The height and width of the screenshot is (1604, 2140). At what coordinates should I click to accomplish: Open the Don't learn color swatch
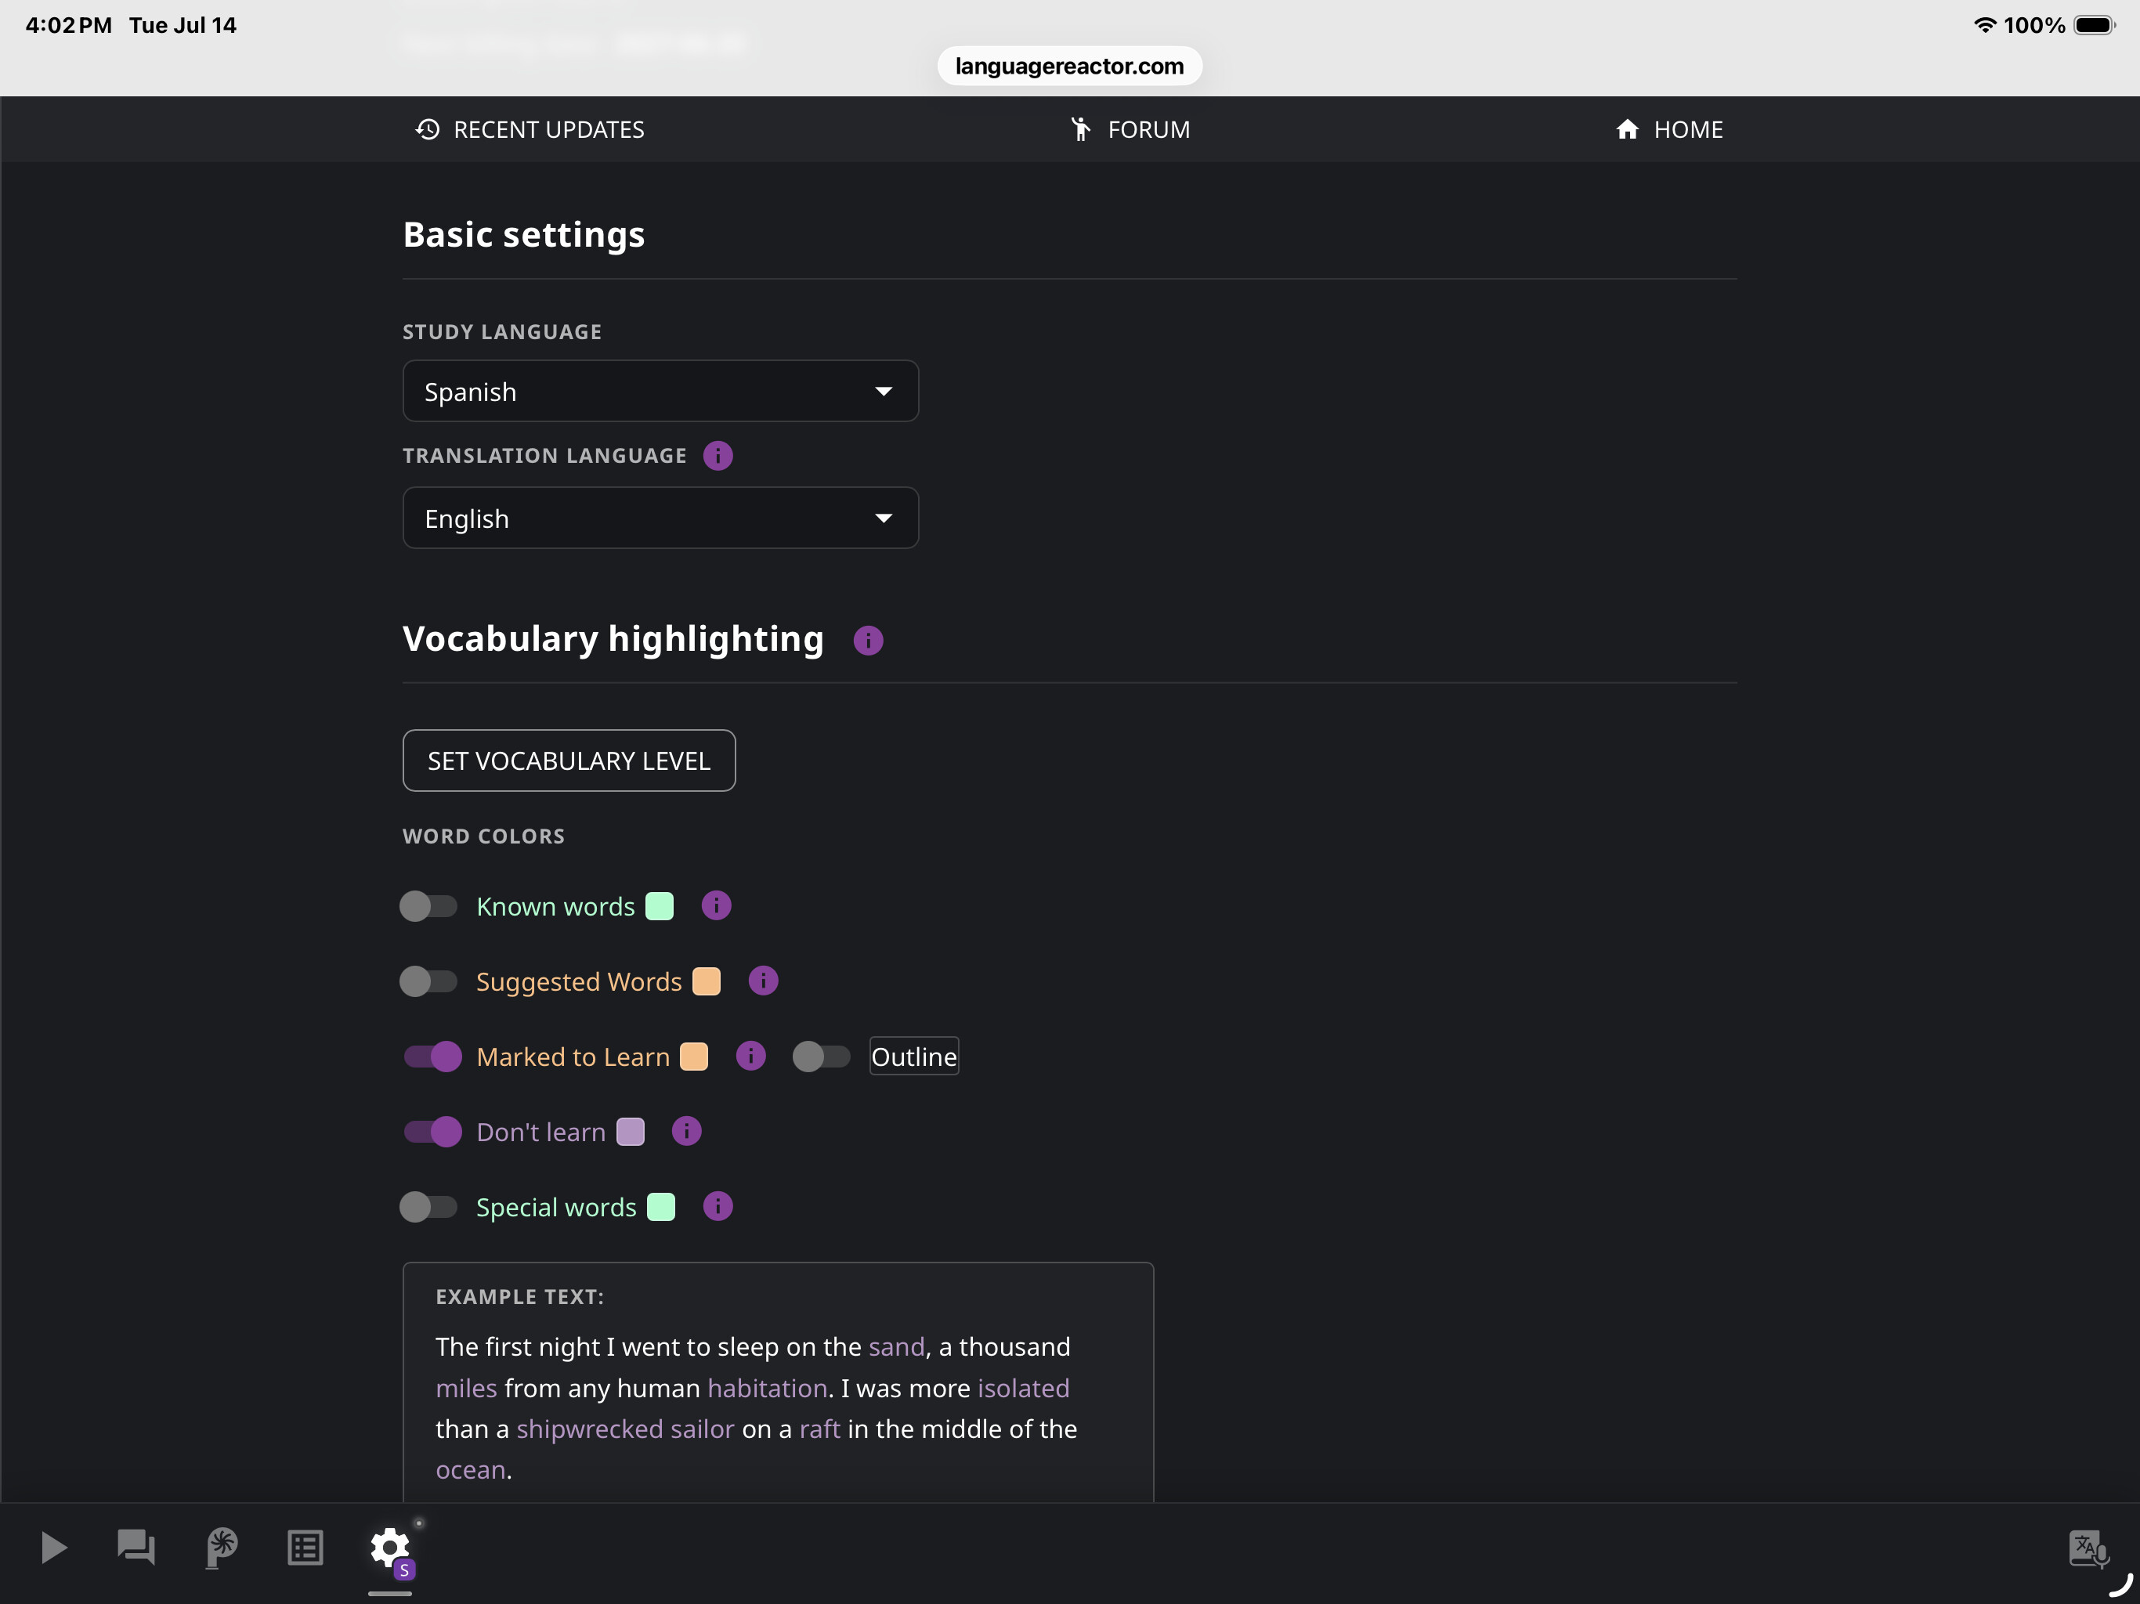point(631,1132)
